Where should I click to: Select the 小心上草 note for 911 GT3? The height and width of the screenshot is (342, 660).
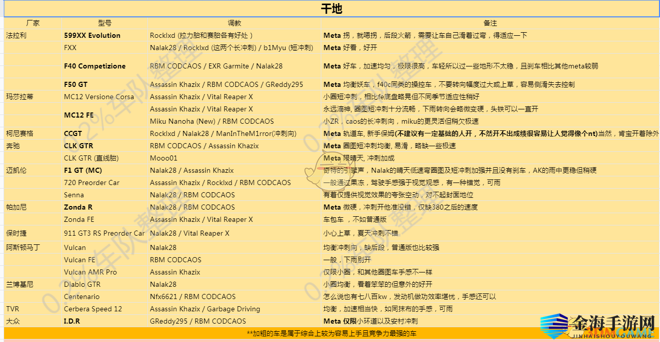pos(490,233)
